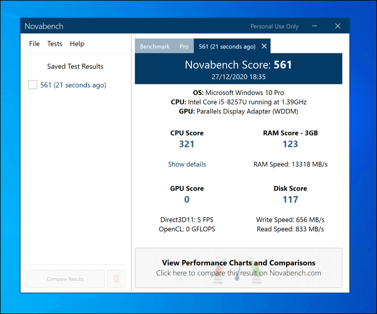Click the Disk Score value 117
This screenshot has width=377, height=314.
pyautogui.click(x=290, y=200)
